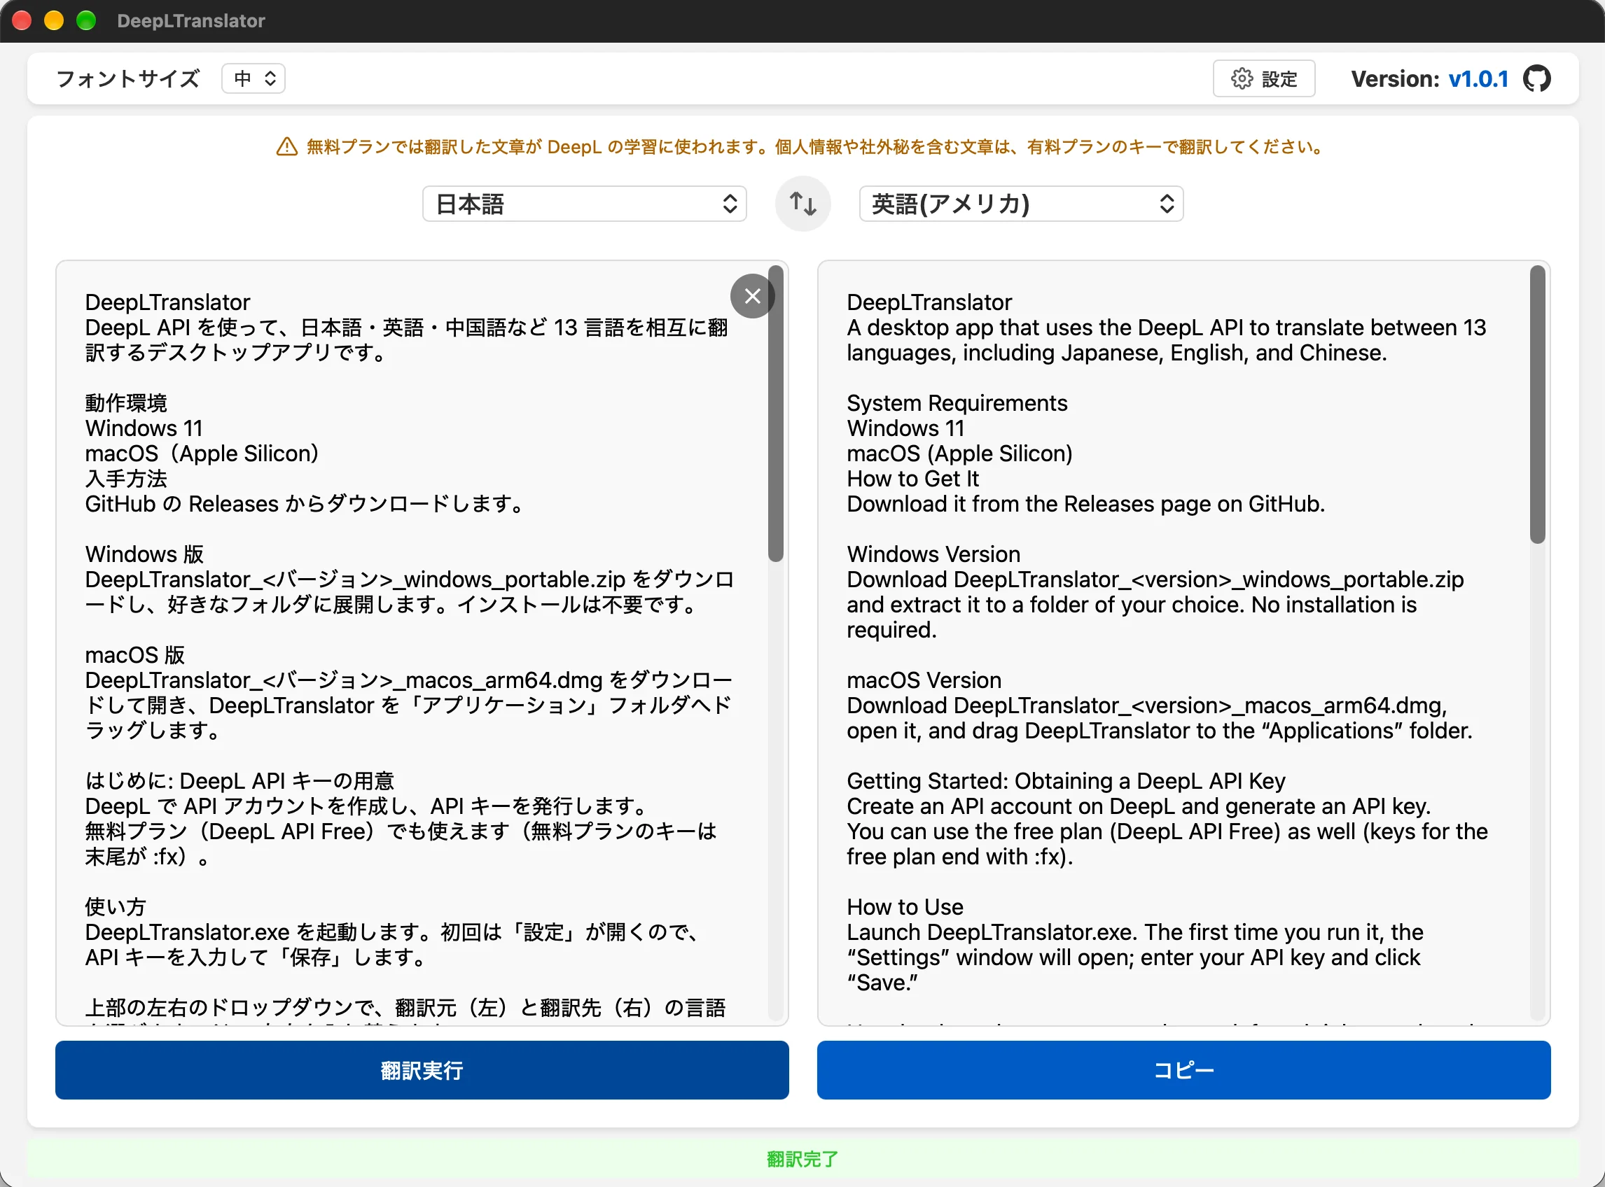Screen dimensions: 1605x1187
Task: Open the 日本語 source language dropdown
Action: (584, 204)
